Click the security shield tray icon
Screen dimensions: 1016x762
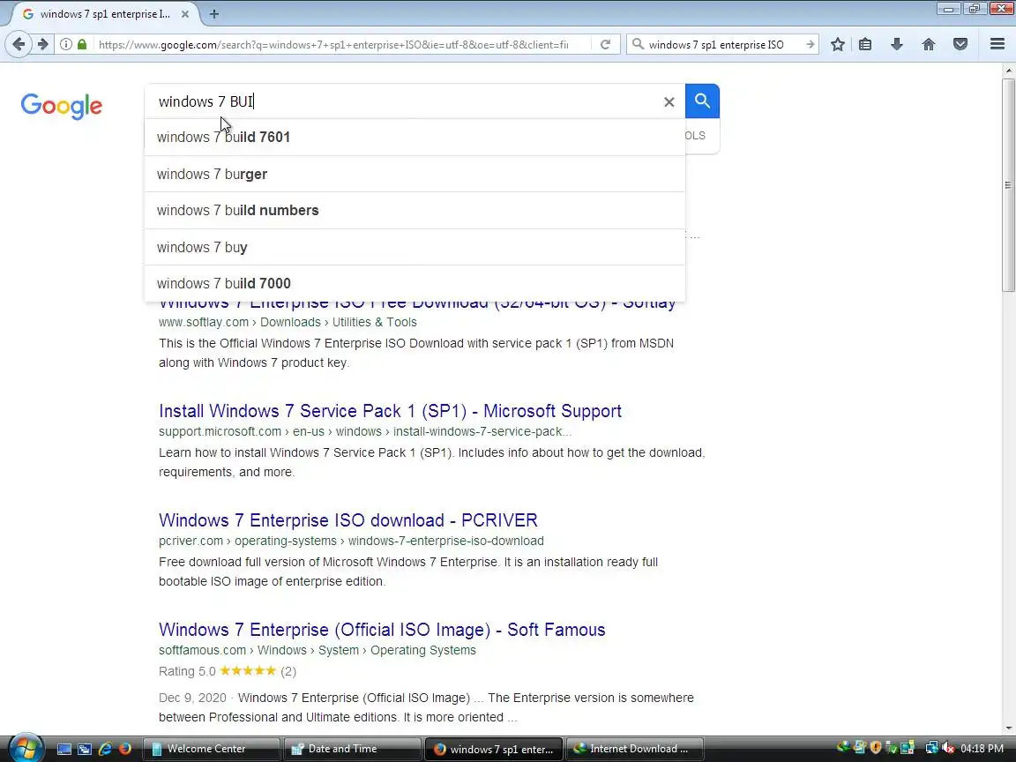coord(876,749)
